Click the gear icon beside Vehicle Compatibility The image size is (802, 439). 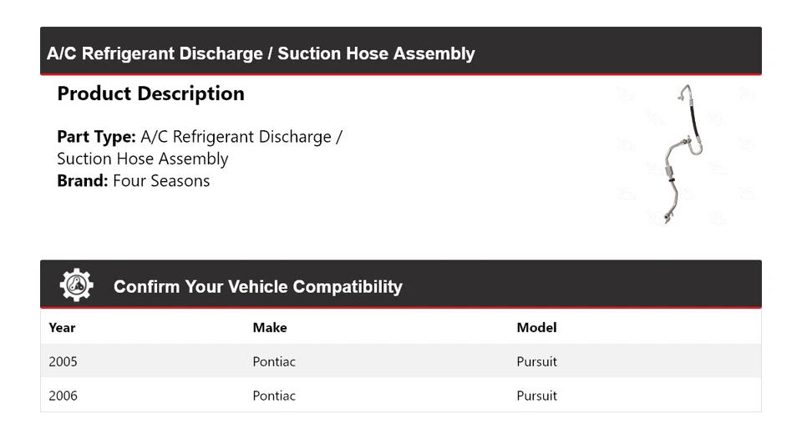tap(76, 285)
